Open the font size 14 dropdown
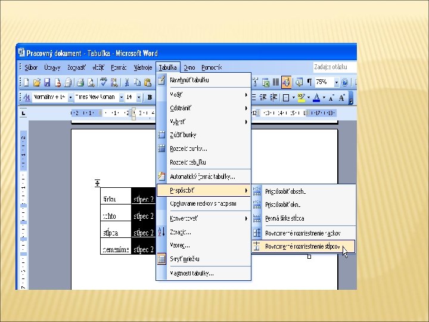Image resolution: width=429 pixels, height=322 pixels. (x=139, y=97)
